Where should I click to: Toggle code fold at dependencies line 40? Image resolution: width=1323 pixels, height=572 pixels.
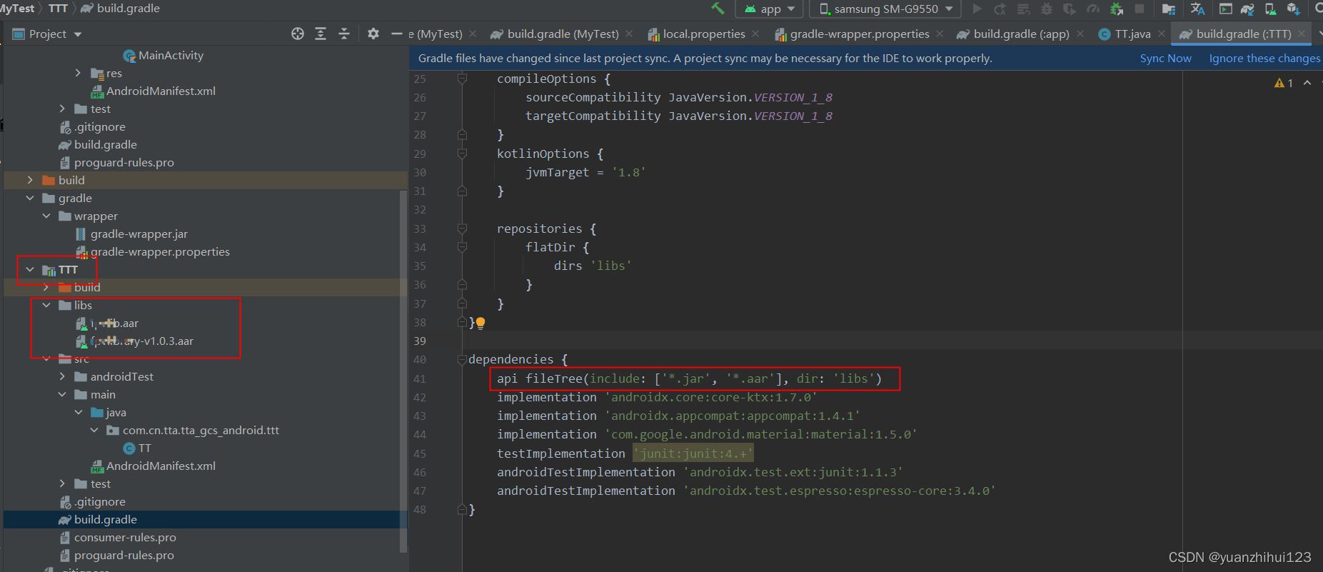pos(462,359)
